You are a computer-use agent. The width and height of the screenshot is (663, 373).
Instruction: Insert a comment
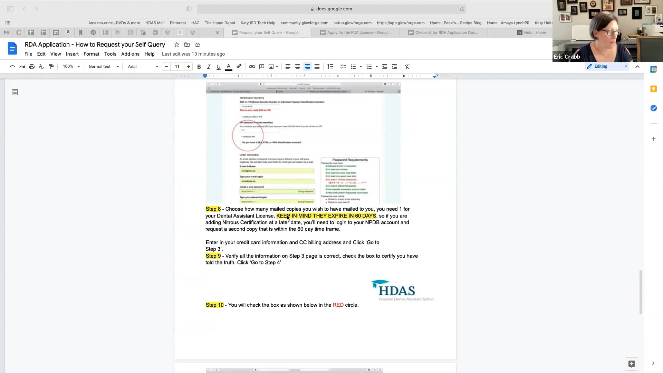pos(262,67)
